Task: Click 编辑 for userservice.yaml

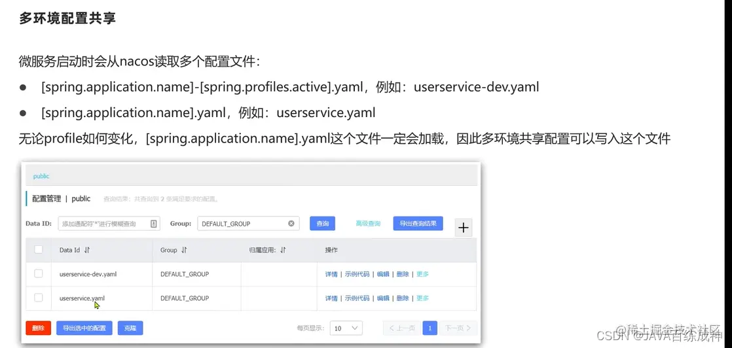Action: (383, 298)
